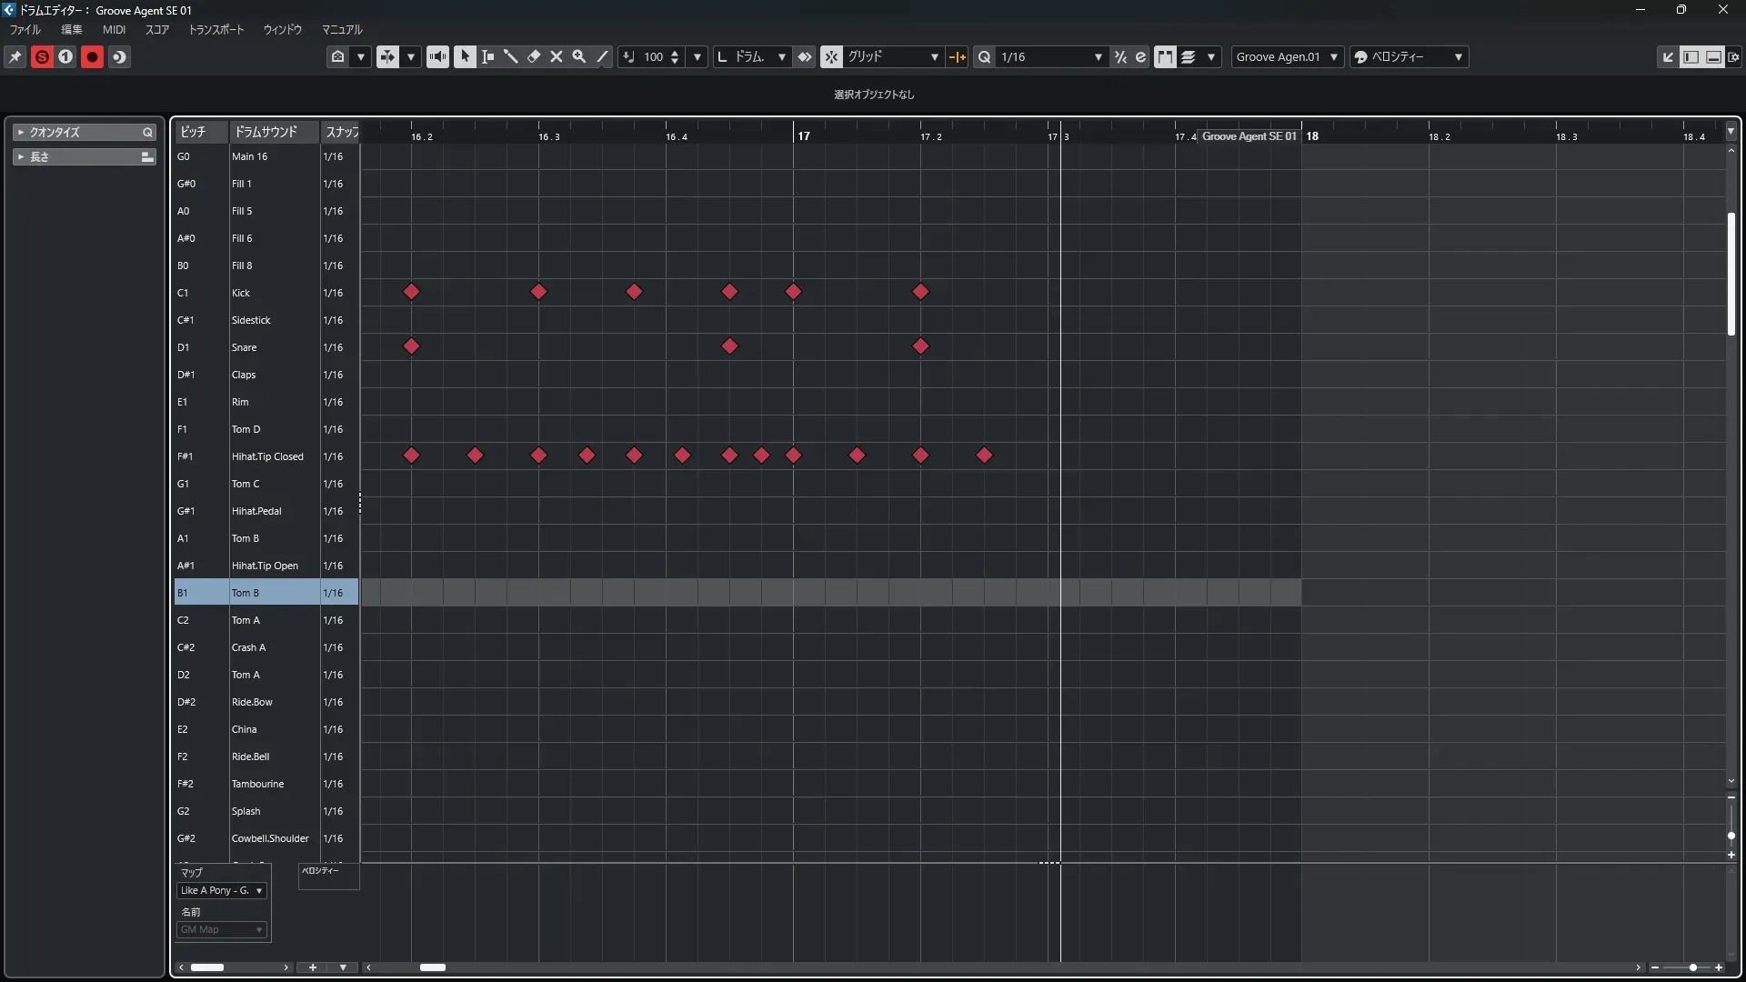Click the iterative quantize icon
The width and height of the screenshot is (1746, 982).
coord(1120,56)
